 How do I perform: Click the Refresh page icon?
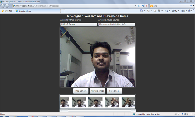(x=143, y=6)
